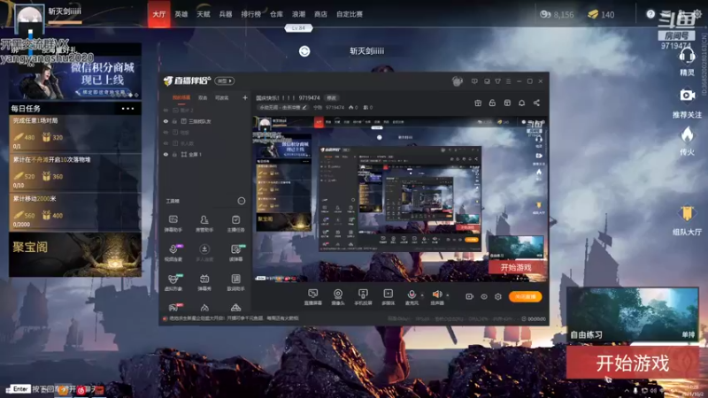
Task: Select the 自由练习 map thumbnail
Action: click(633, 315)
